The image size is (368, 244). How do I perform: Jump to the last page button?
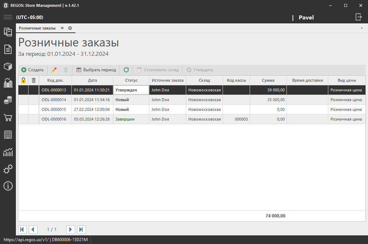[82, 229]
